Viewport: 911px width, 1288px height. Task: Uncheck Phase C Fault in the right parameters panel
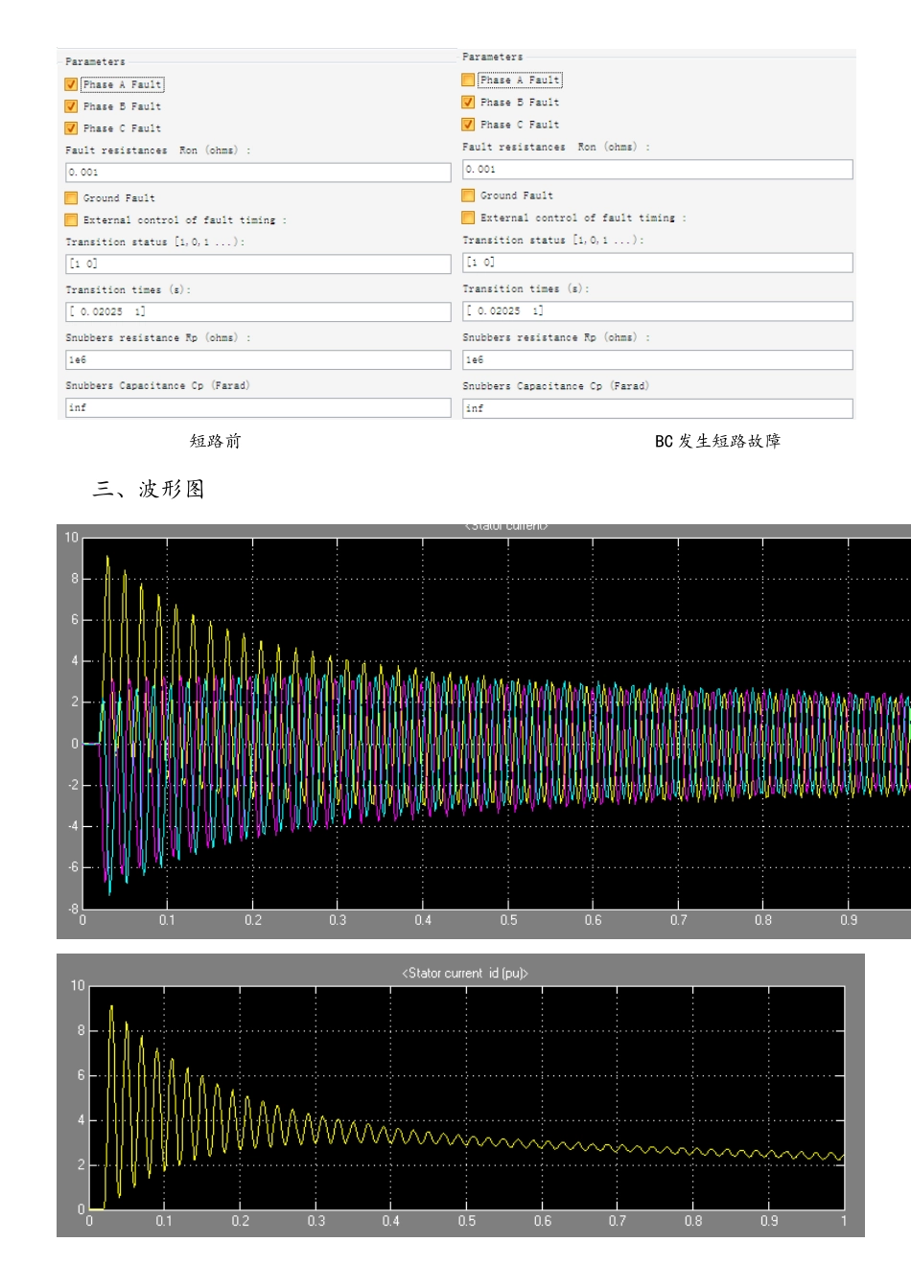click(x=468, y=125)
